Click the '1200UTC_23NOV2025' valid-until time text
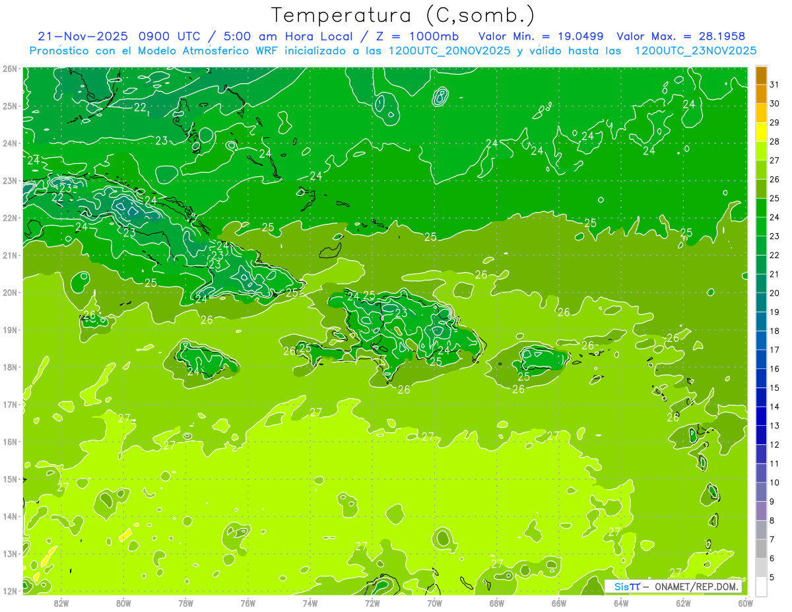Viewport: 792px width, 612px height. click(695, 51)
